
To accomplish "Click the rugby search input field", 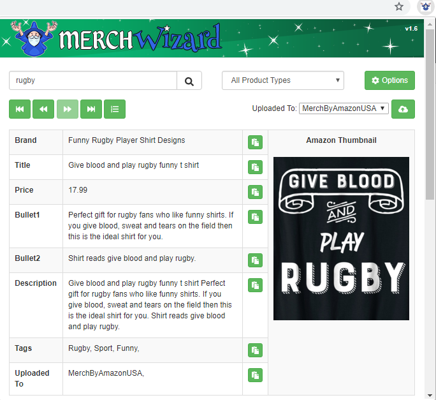I will 93,80.
